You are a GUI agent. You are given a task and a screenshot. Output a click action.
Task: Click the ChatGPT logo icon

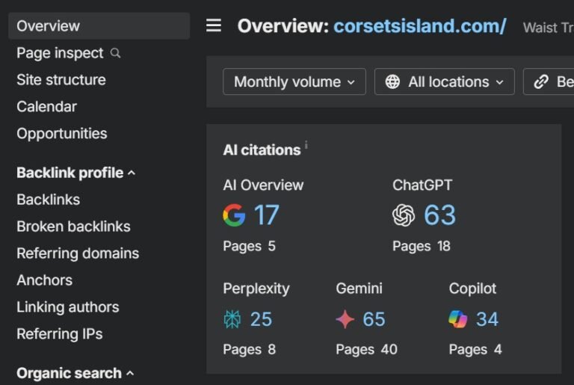click(404, 215)
